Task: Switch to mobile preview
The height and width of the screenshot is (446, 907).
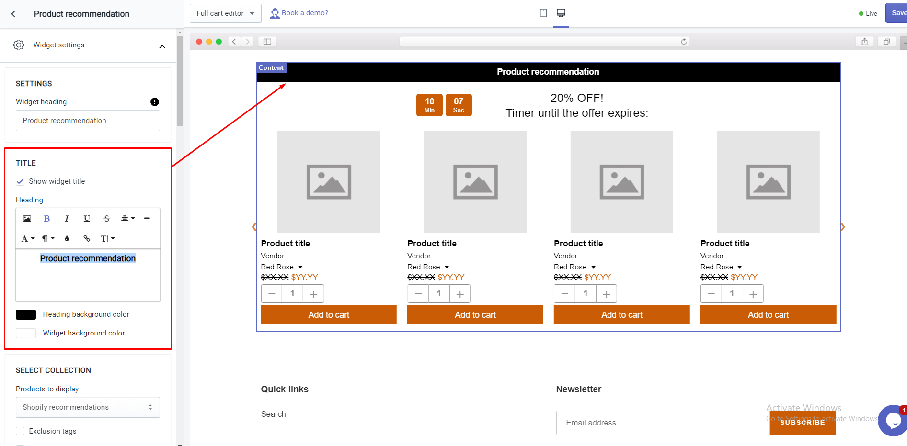Action: click(543, 13)
